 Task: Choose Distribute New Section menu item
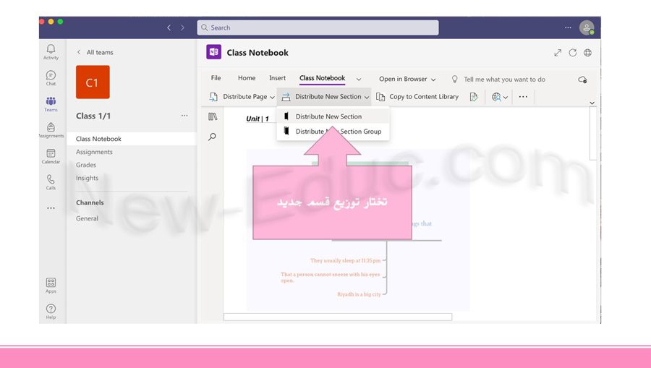(x=333, y=116)
